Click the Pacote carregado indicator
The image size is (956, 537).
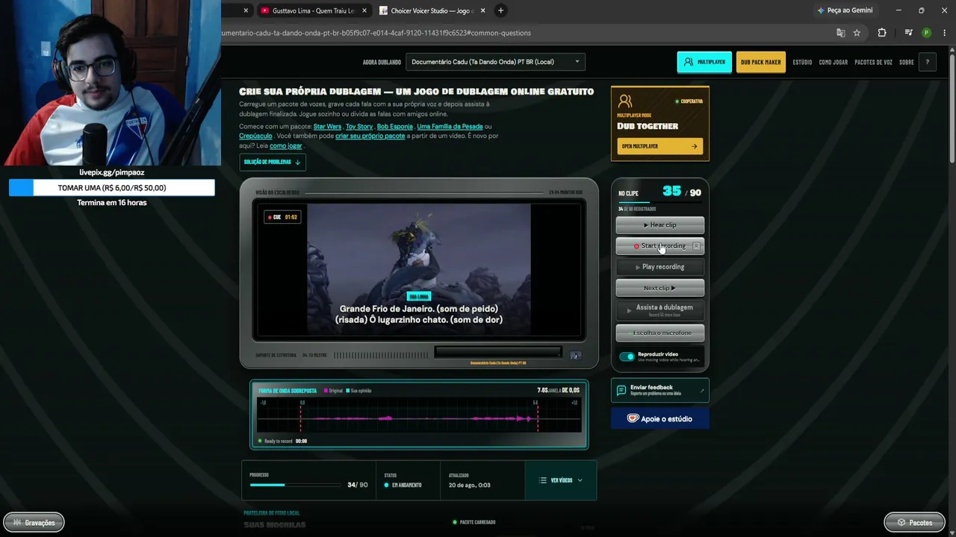pyautogui.click(x=474, y=522)
